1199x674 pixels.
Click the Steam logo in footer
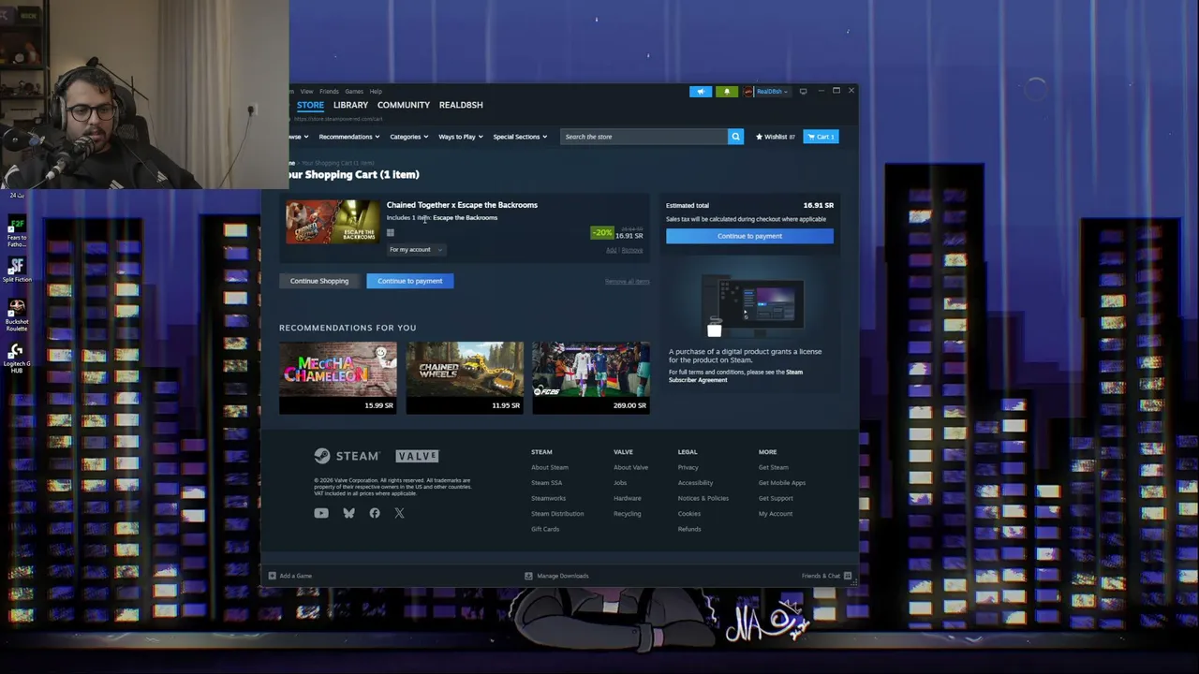point(347,456)
